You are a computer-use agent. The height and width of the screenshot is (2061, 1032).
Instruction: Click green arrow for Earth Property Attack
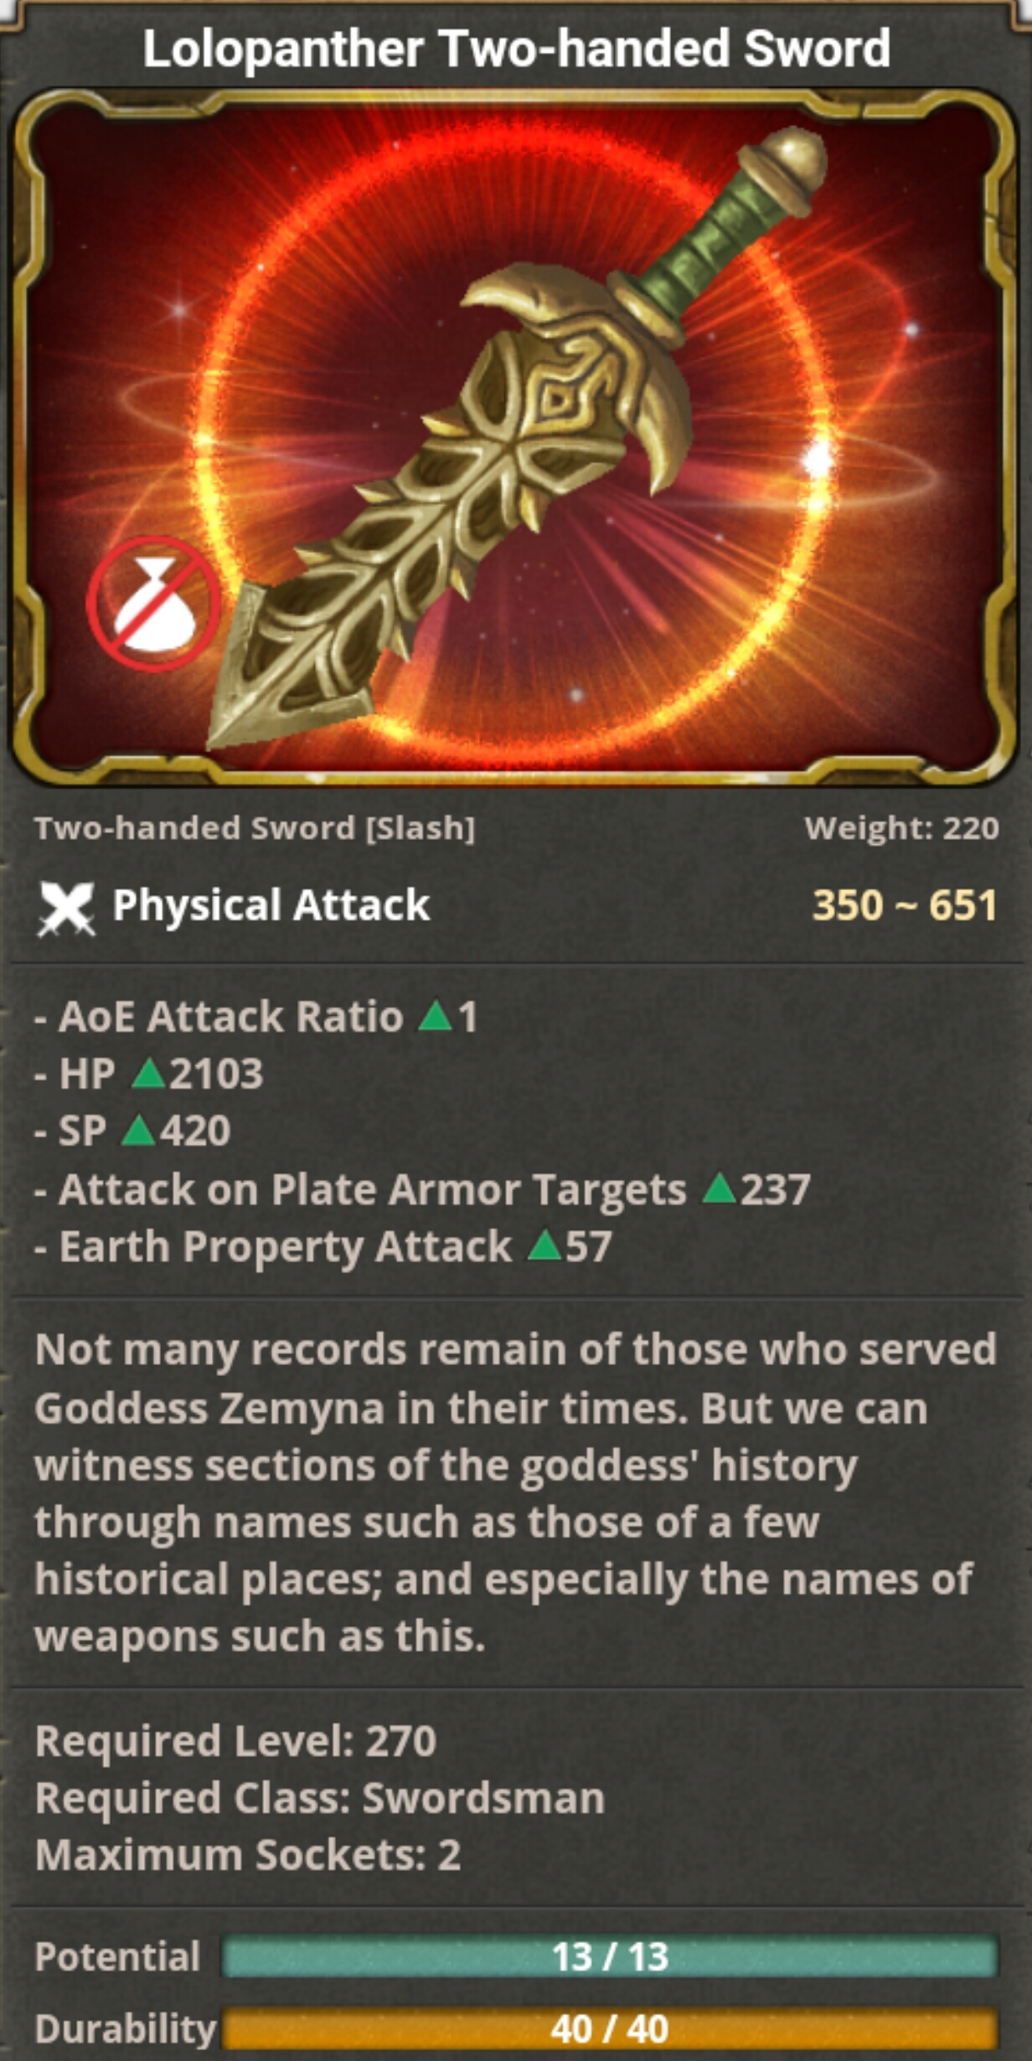544,1244
